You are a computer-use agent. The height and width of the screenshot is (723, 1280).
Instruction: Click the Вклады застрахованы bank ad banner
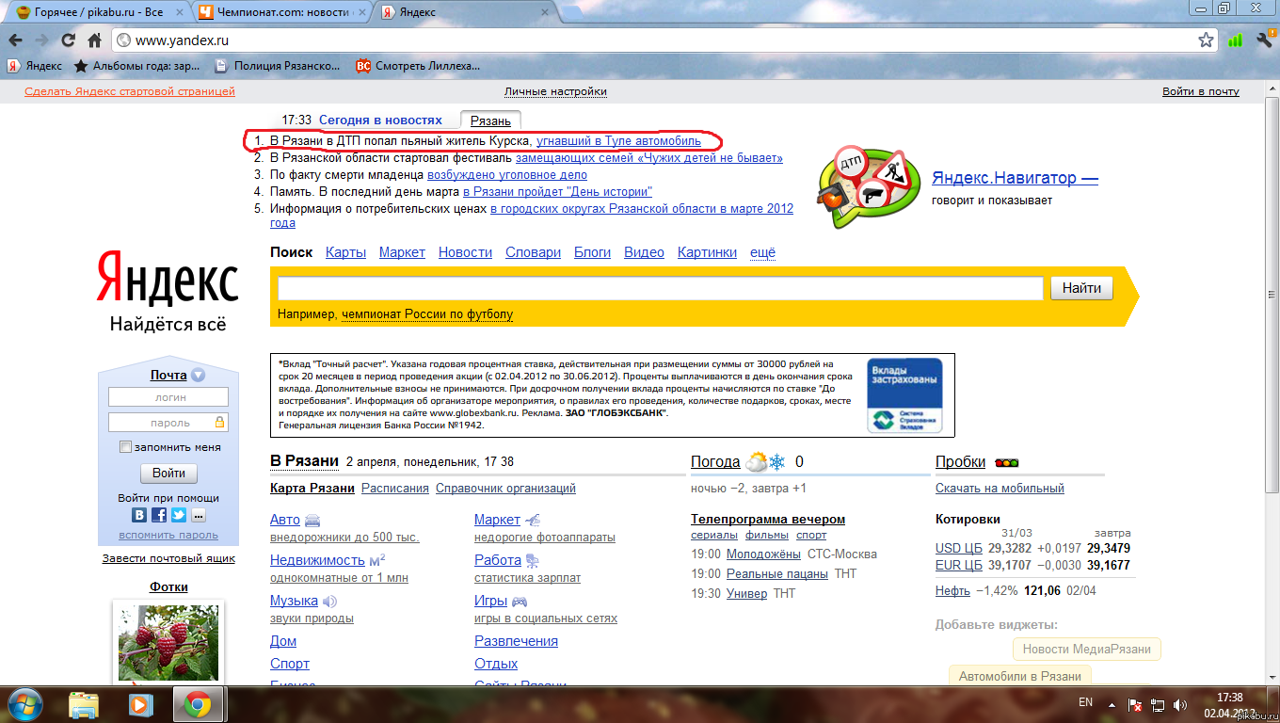point(904,395)
